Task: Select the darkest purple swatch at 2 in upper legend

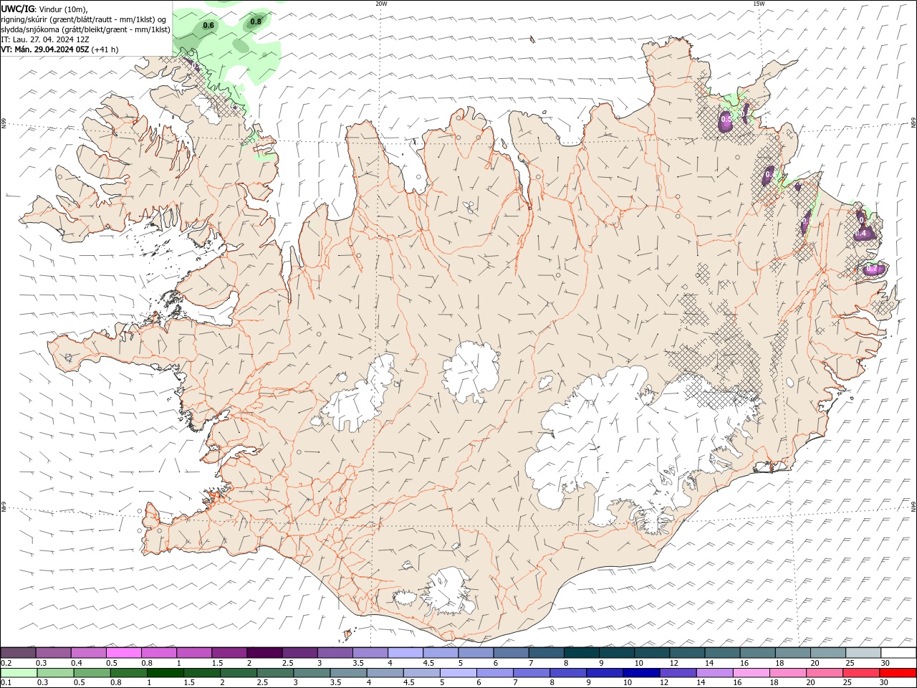Action: [x=264, y=652]
